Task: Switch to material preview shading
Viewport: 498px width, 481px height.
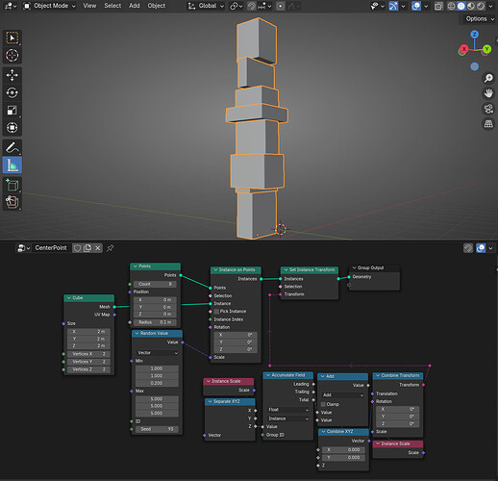Action: click(471, 6)
